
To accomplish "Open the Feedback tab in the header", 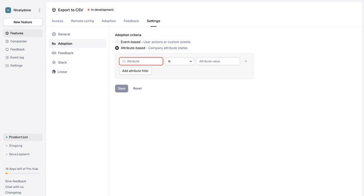I will point(131,21).
